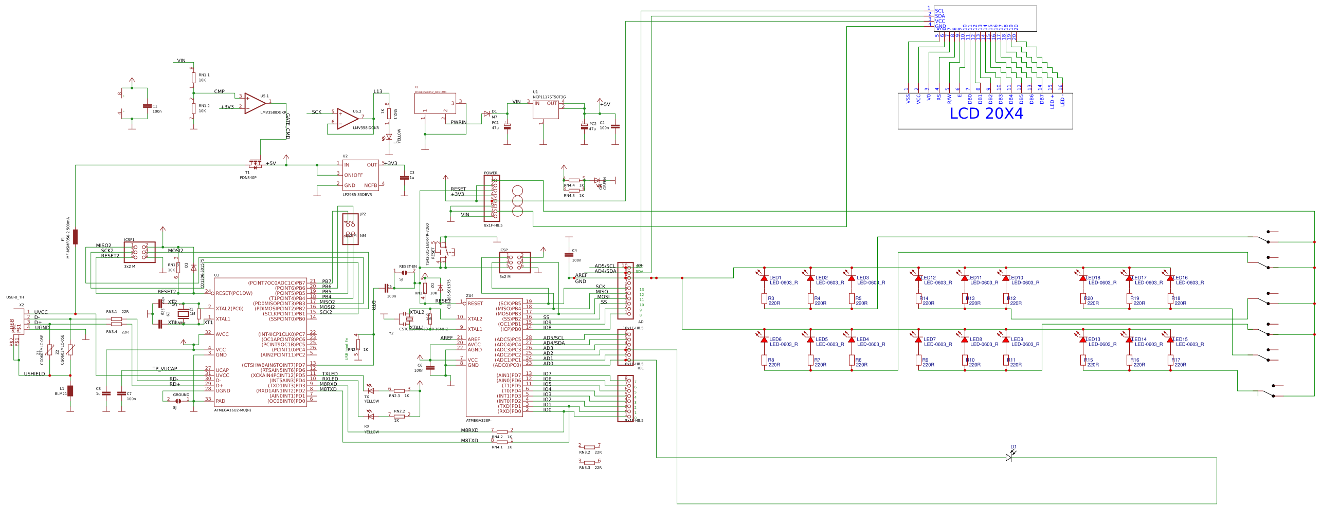Screen dimensions: 1321x509
Task: Select the LED16 diode symbol
Action: pyautogui.click(x=1170, y=278)
